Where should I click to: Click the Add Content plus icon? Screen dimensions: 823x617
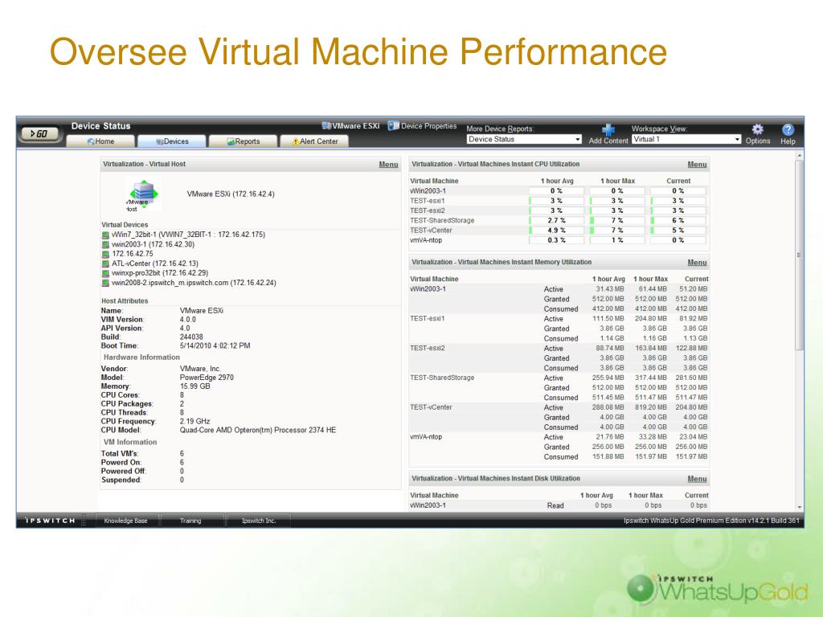click(x=608, y=129)
